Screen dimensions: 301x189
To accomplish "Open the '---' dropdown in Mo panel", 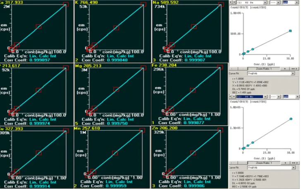I will [279, 97].
